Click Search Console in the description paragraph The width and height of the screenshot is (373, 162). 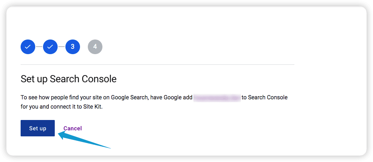point(268,97)
